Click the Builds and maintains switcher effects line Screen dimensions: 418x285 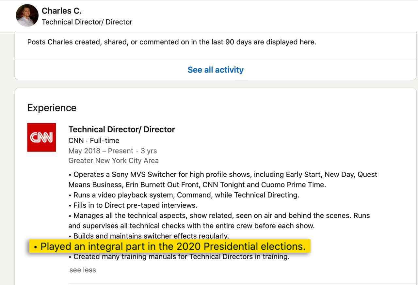point(149,236)
